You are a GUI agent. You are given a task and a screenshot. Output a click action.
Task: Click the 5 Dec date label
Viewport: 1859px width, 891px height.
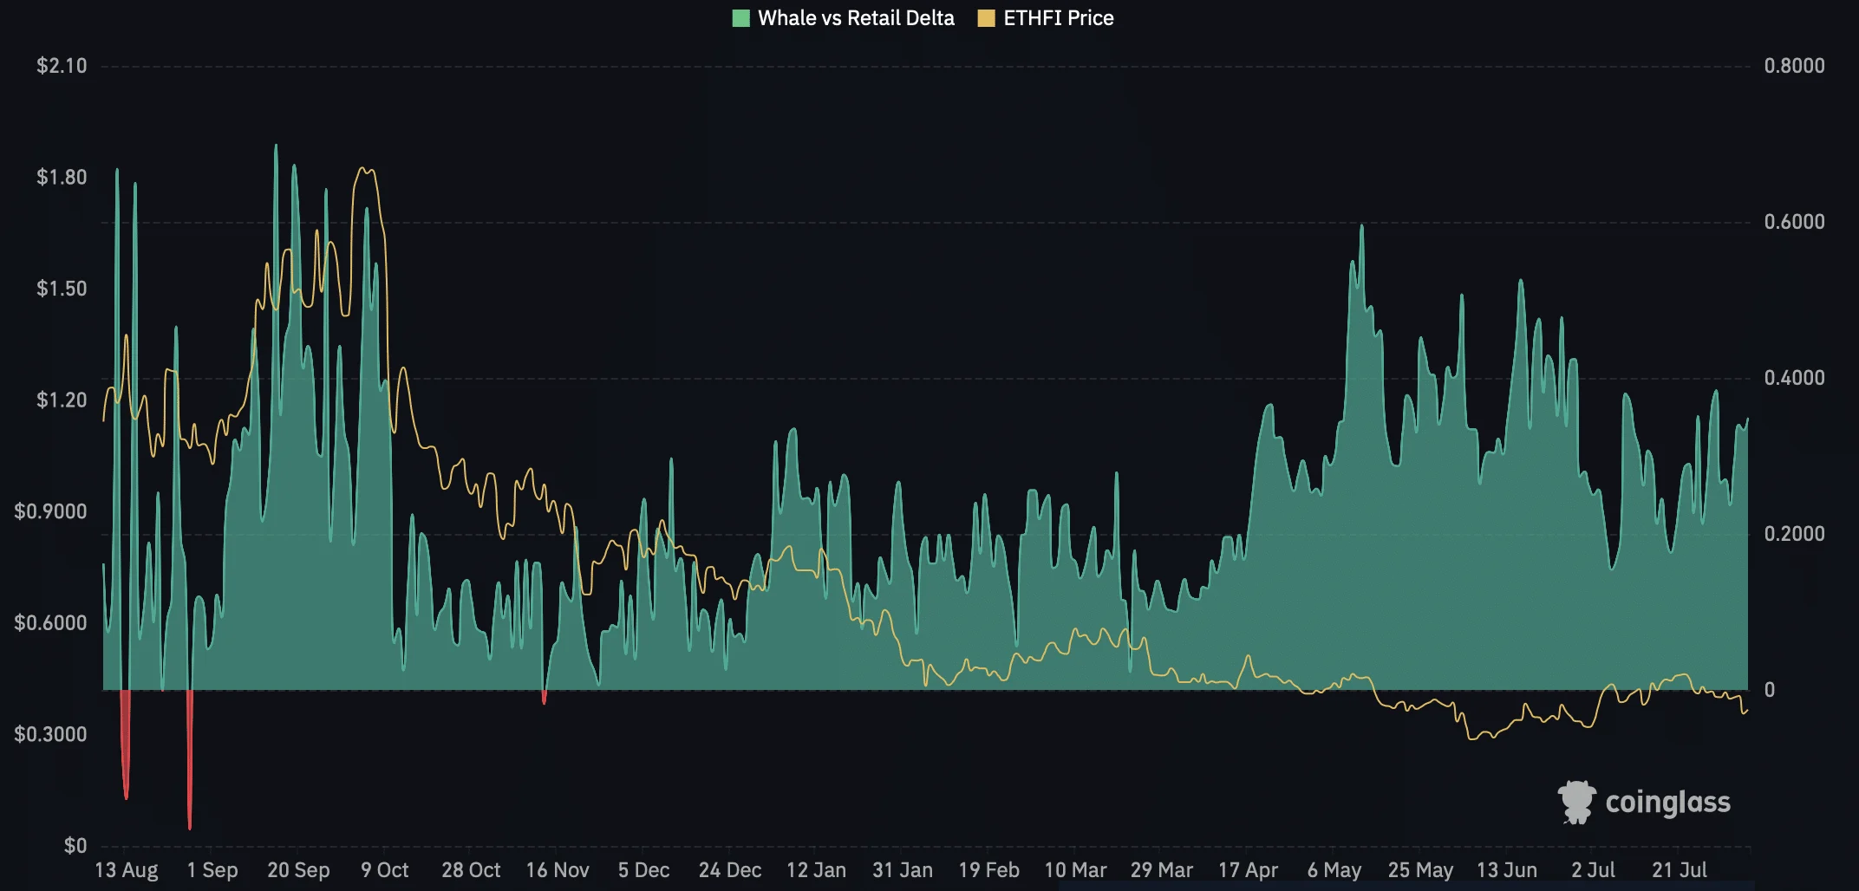[x=643, y=870]
